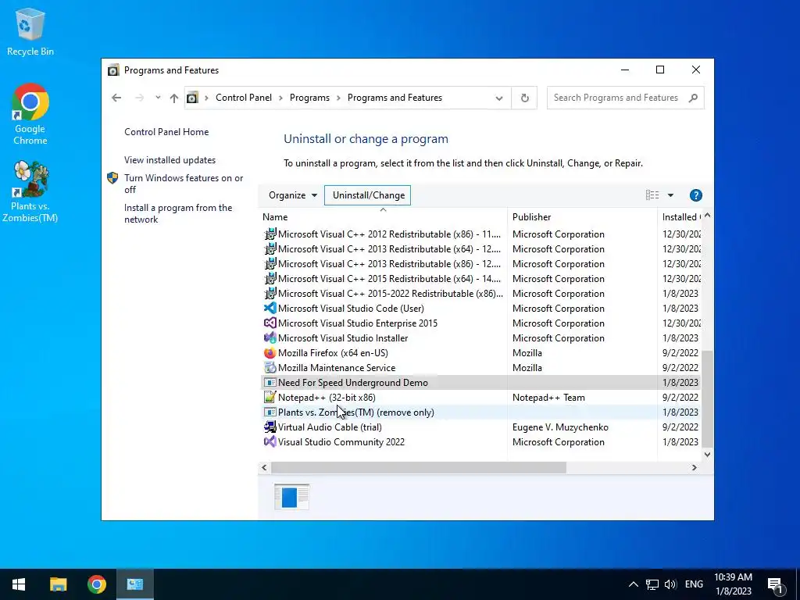Open the network tray icon
The height and width of the screenshot is (600, 800).
pyautogui.click(x=652, y=584)
